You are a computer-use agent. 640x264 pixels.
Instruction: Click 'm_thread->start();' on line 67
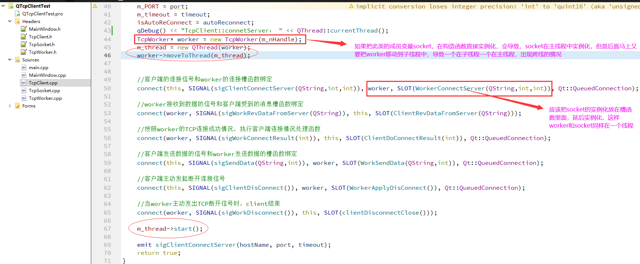[170, 229]
